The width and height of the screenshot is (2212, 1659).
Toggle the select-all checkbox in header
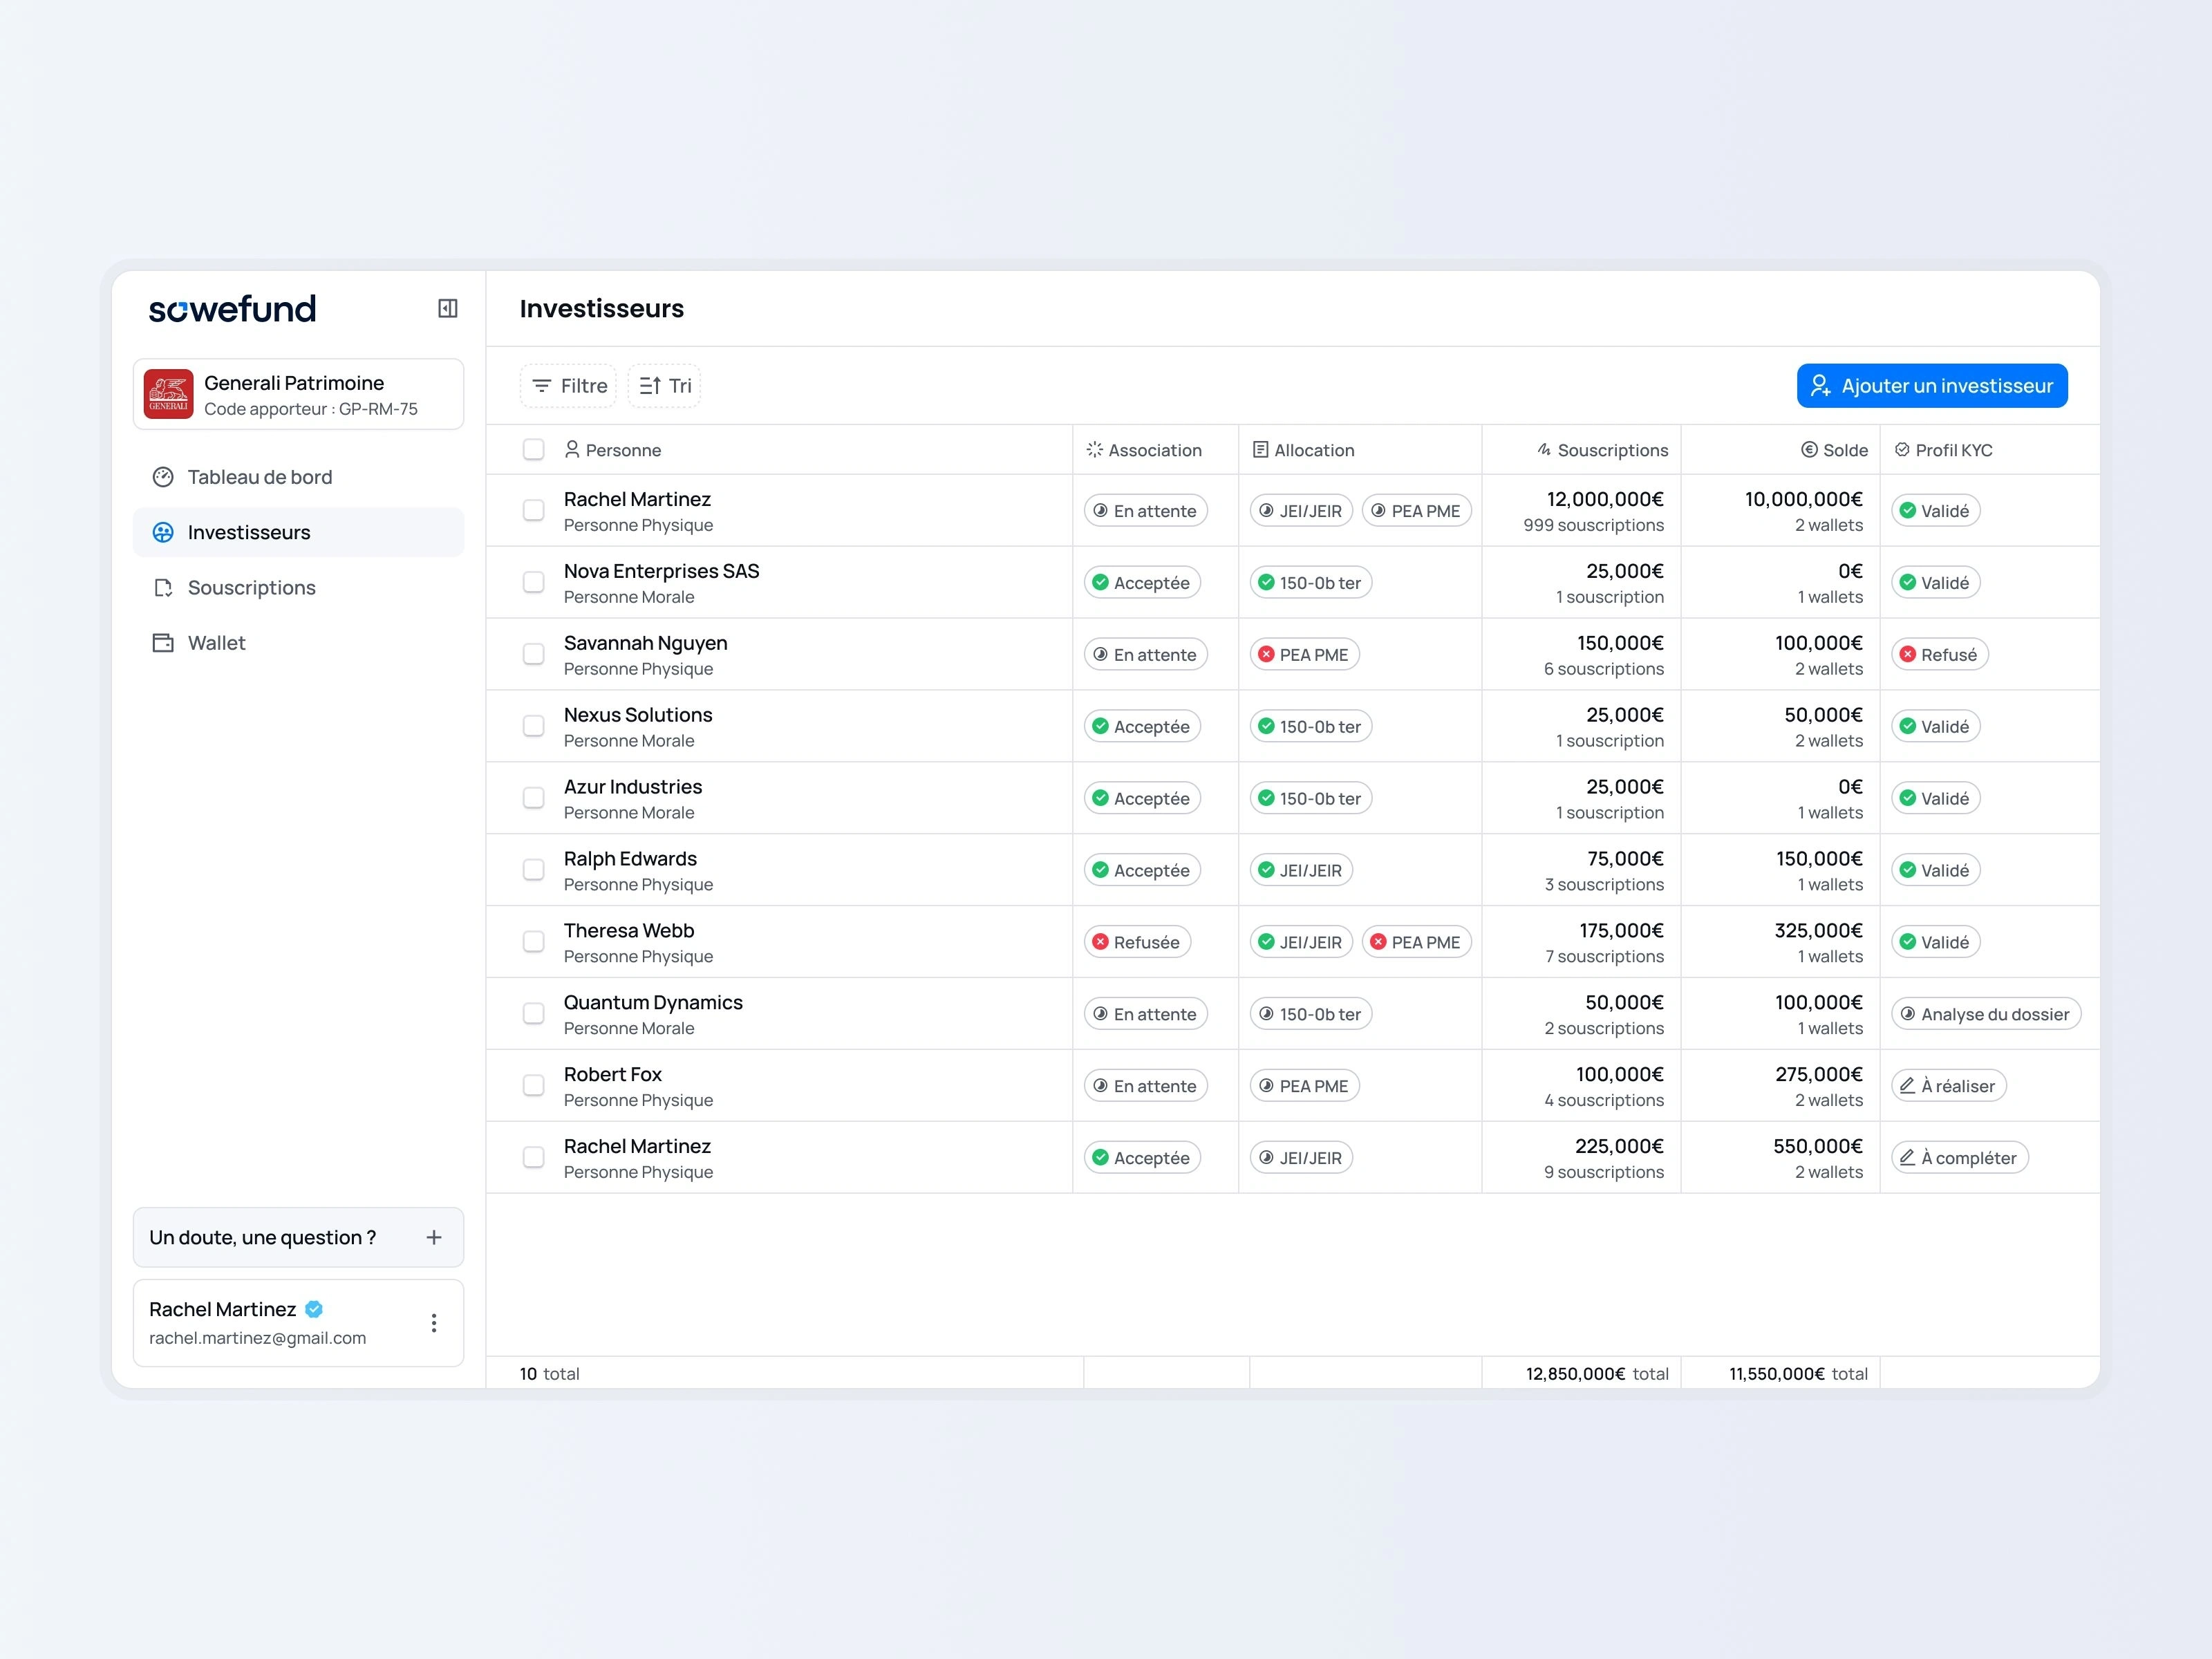pyautogui.click(x=534, y=450)
